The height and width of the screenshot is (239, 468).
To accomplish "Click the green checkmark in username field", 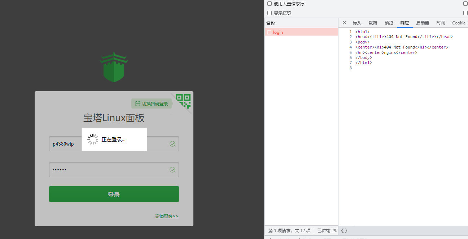I will tap(172, 144).
